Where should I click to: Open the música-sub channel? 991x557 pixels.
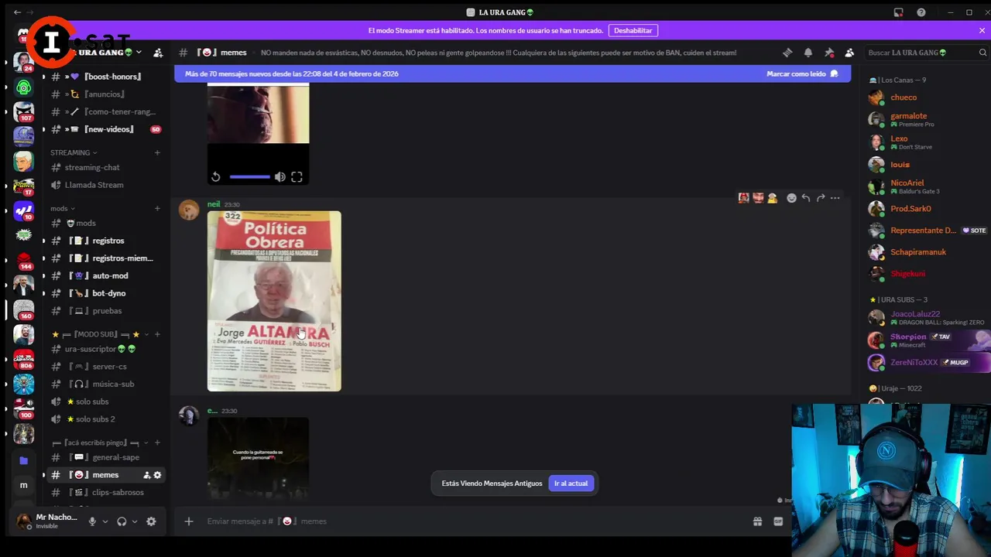(105, 384)
